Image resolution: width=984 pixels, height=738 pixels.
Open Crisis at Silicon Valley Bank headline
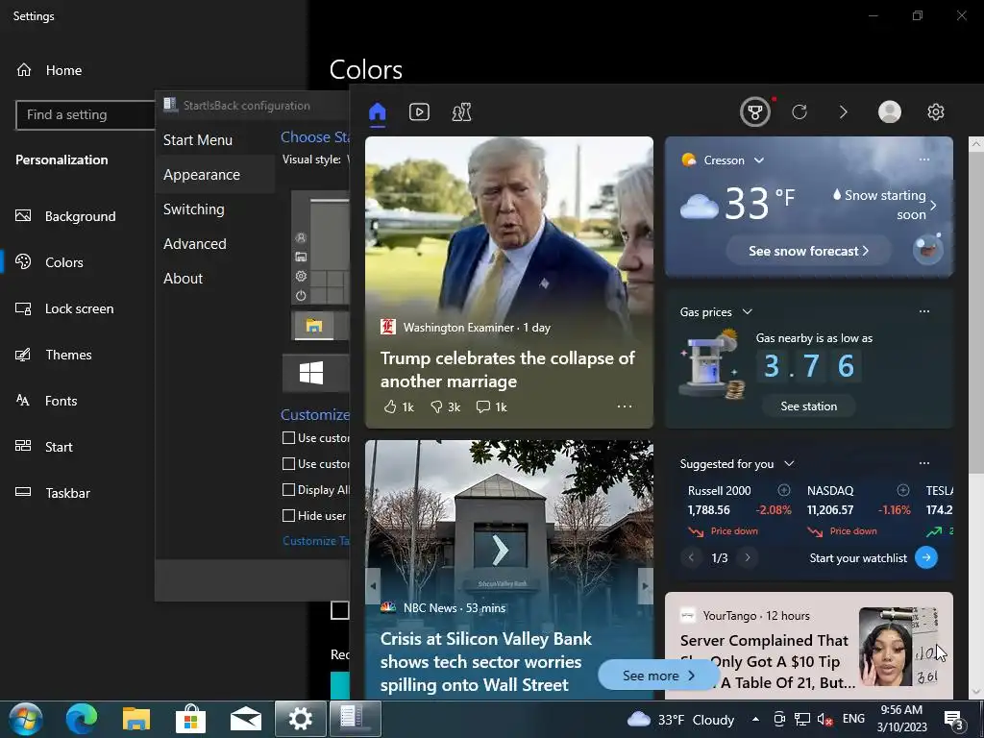[485, 661]
